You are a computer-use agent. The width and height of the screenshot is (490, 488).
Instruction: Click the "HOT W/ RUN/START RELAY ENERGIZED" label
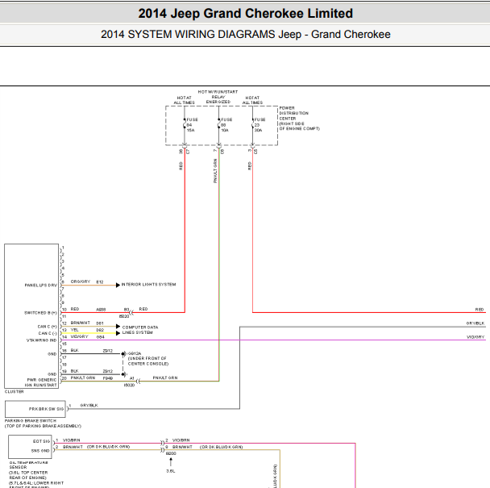pyautogui.click(x=218, y=97)
